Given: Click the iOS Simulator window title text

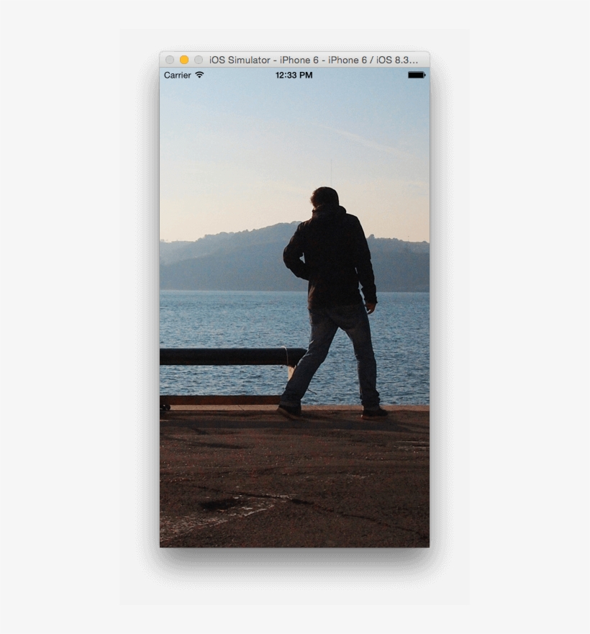Looking at the screenshot, I should (x=314, y=60).
